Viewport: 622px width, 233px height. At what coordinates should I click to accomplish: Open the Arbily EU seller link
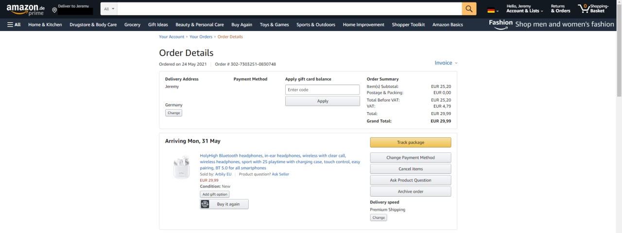pos(223,174)
